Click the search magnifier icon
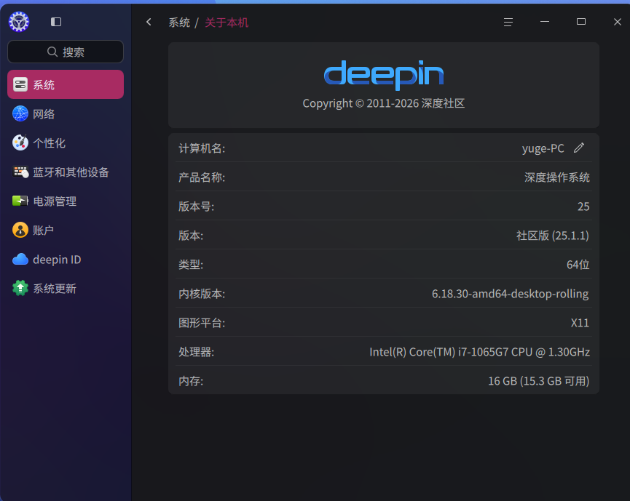 click(x=52, y=52)
